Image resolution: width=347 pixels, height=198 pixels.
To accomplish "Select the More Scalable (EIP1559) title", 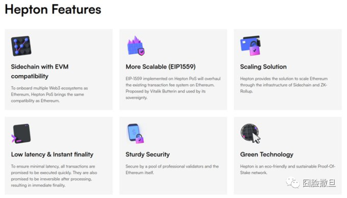I will pyautogui.click(x=161, y=67).
